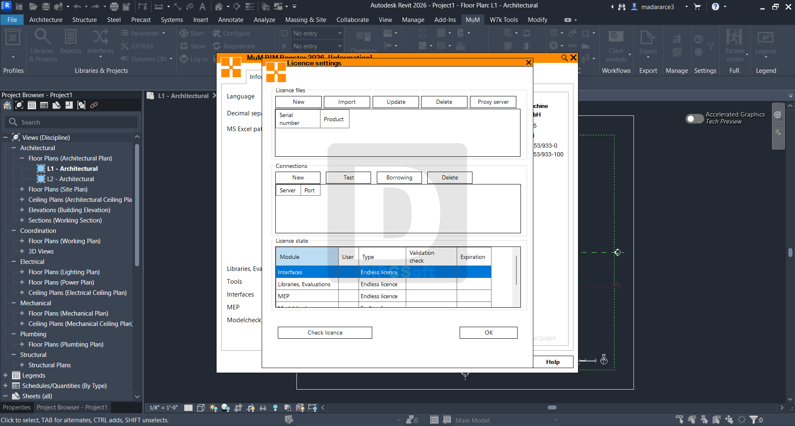
Task: Click the Clash analysis icon
Action: coord(616,37)
